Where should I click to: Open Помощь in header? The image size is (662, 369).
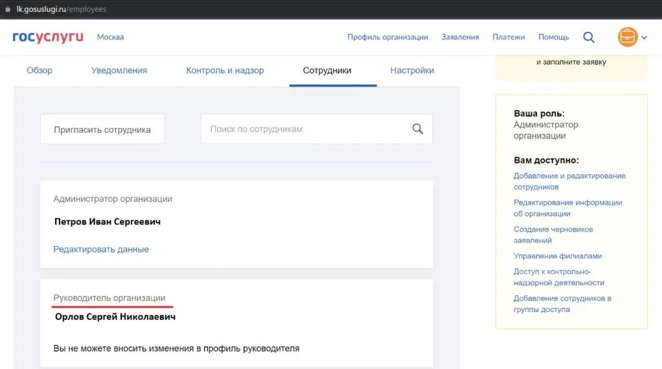[553, 37]
